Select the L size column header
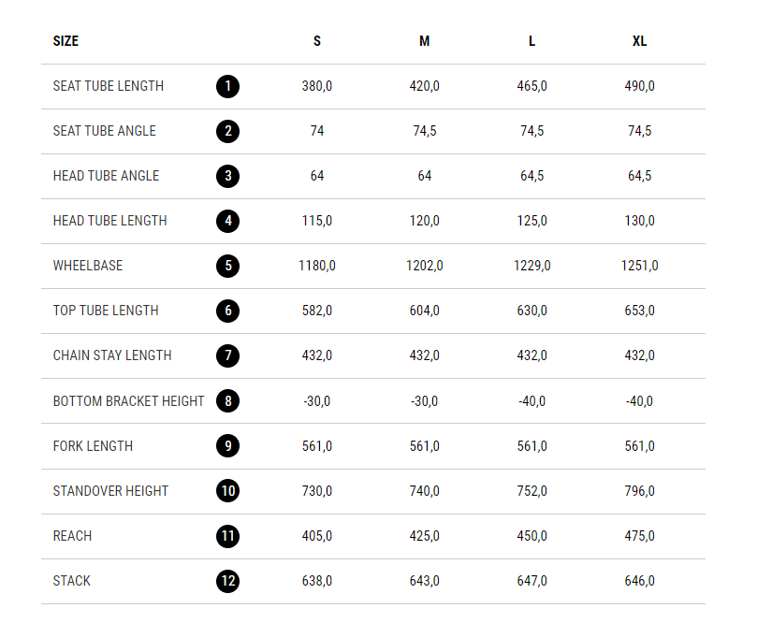Image resolution: width=772 pixels, height=623 pixels. click(532, 41)
